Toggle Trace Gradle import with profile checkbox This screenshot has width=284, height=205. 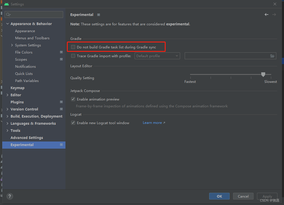[x=73, y=56]
